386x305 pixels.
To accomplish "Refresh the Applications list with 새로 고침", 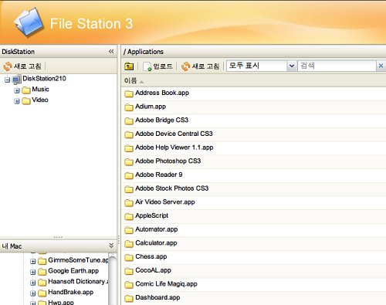I will tap(201, 66).
